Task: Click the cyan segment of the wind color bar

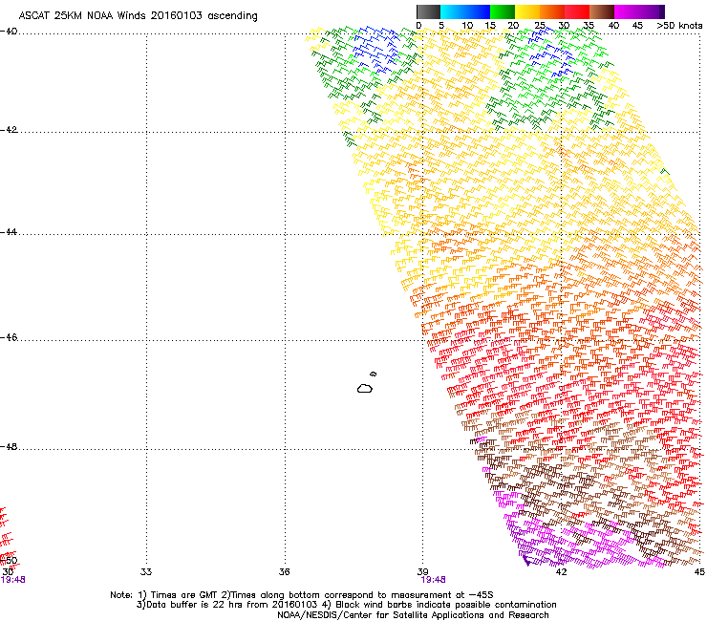Action: point(452,11)
